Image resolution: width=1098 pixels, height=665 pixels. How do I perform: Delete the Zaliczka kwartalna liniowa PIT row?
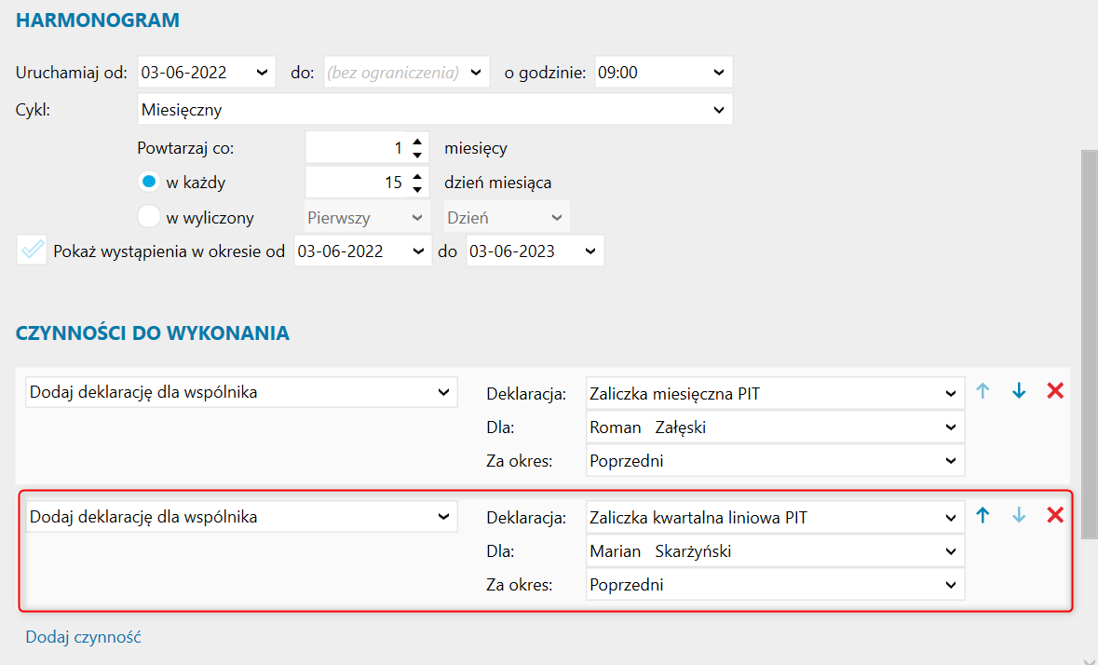(x=1055, y=515)
